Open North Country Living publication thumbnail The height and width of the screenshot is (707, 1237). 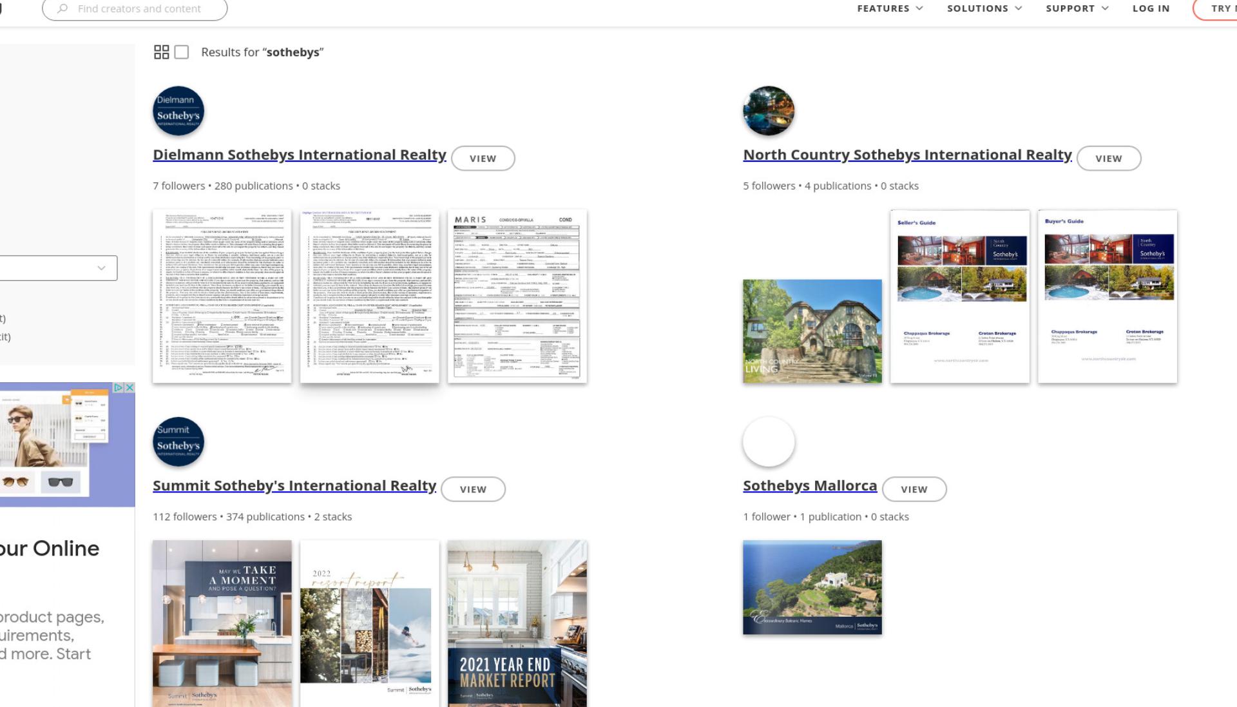coord(812,331)
